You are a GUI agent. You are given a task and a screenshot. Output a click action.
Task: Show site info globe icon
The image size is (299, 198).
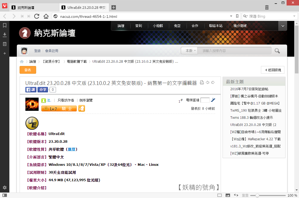pyautogui.click(x=55, y=16)
